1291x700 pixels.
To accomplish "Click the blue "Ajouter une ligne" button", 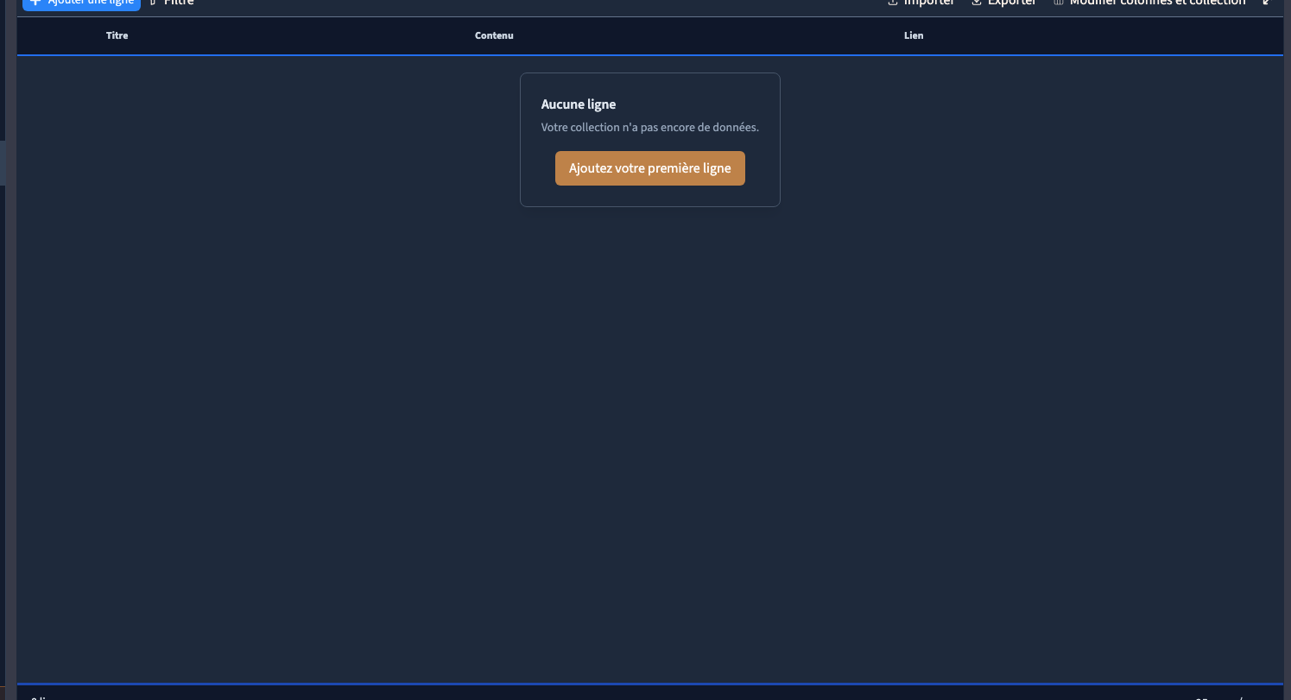I will tap(81, 4).
